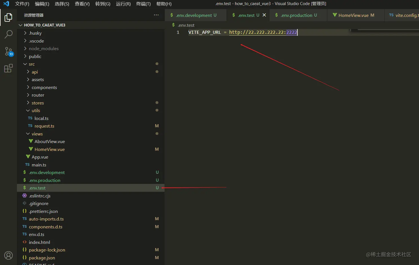The image size is (419, 265).
Task: Open .gitignore in the explorer
Action: click(x=91, y=203)
